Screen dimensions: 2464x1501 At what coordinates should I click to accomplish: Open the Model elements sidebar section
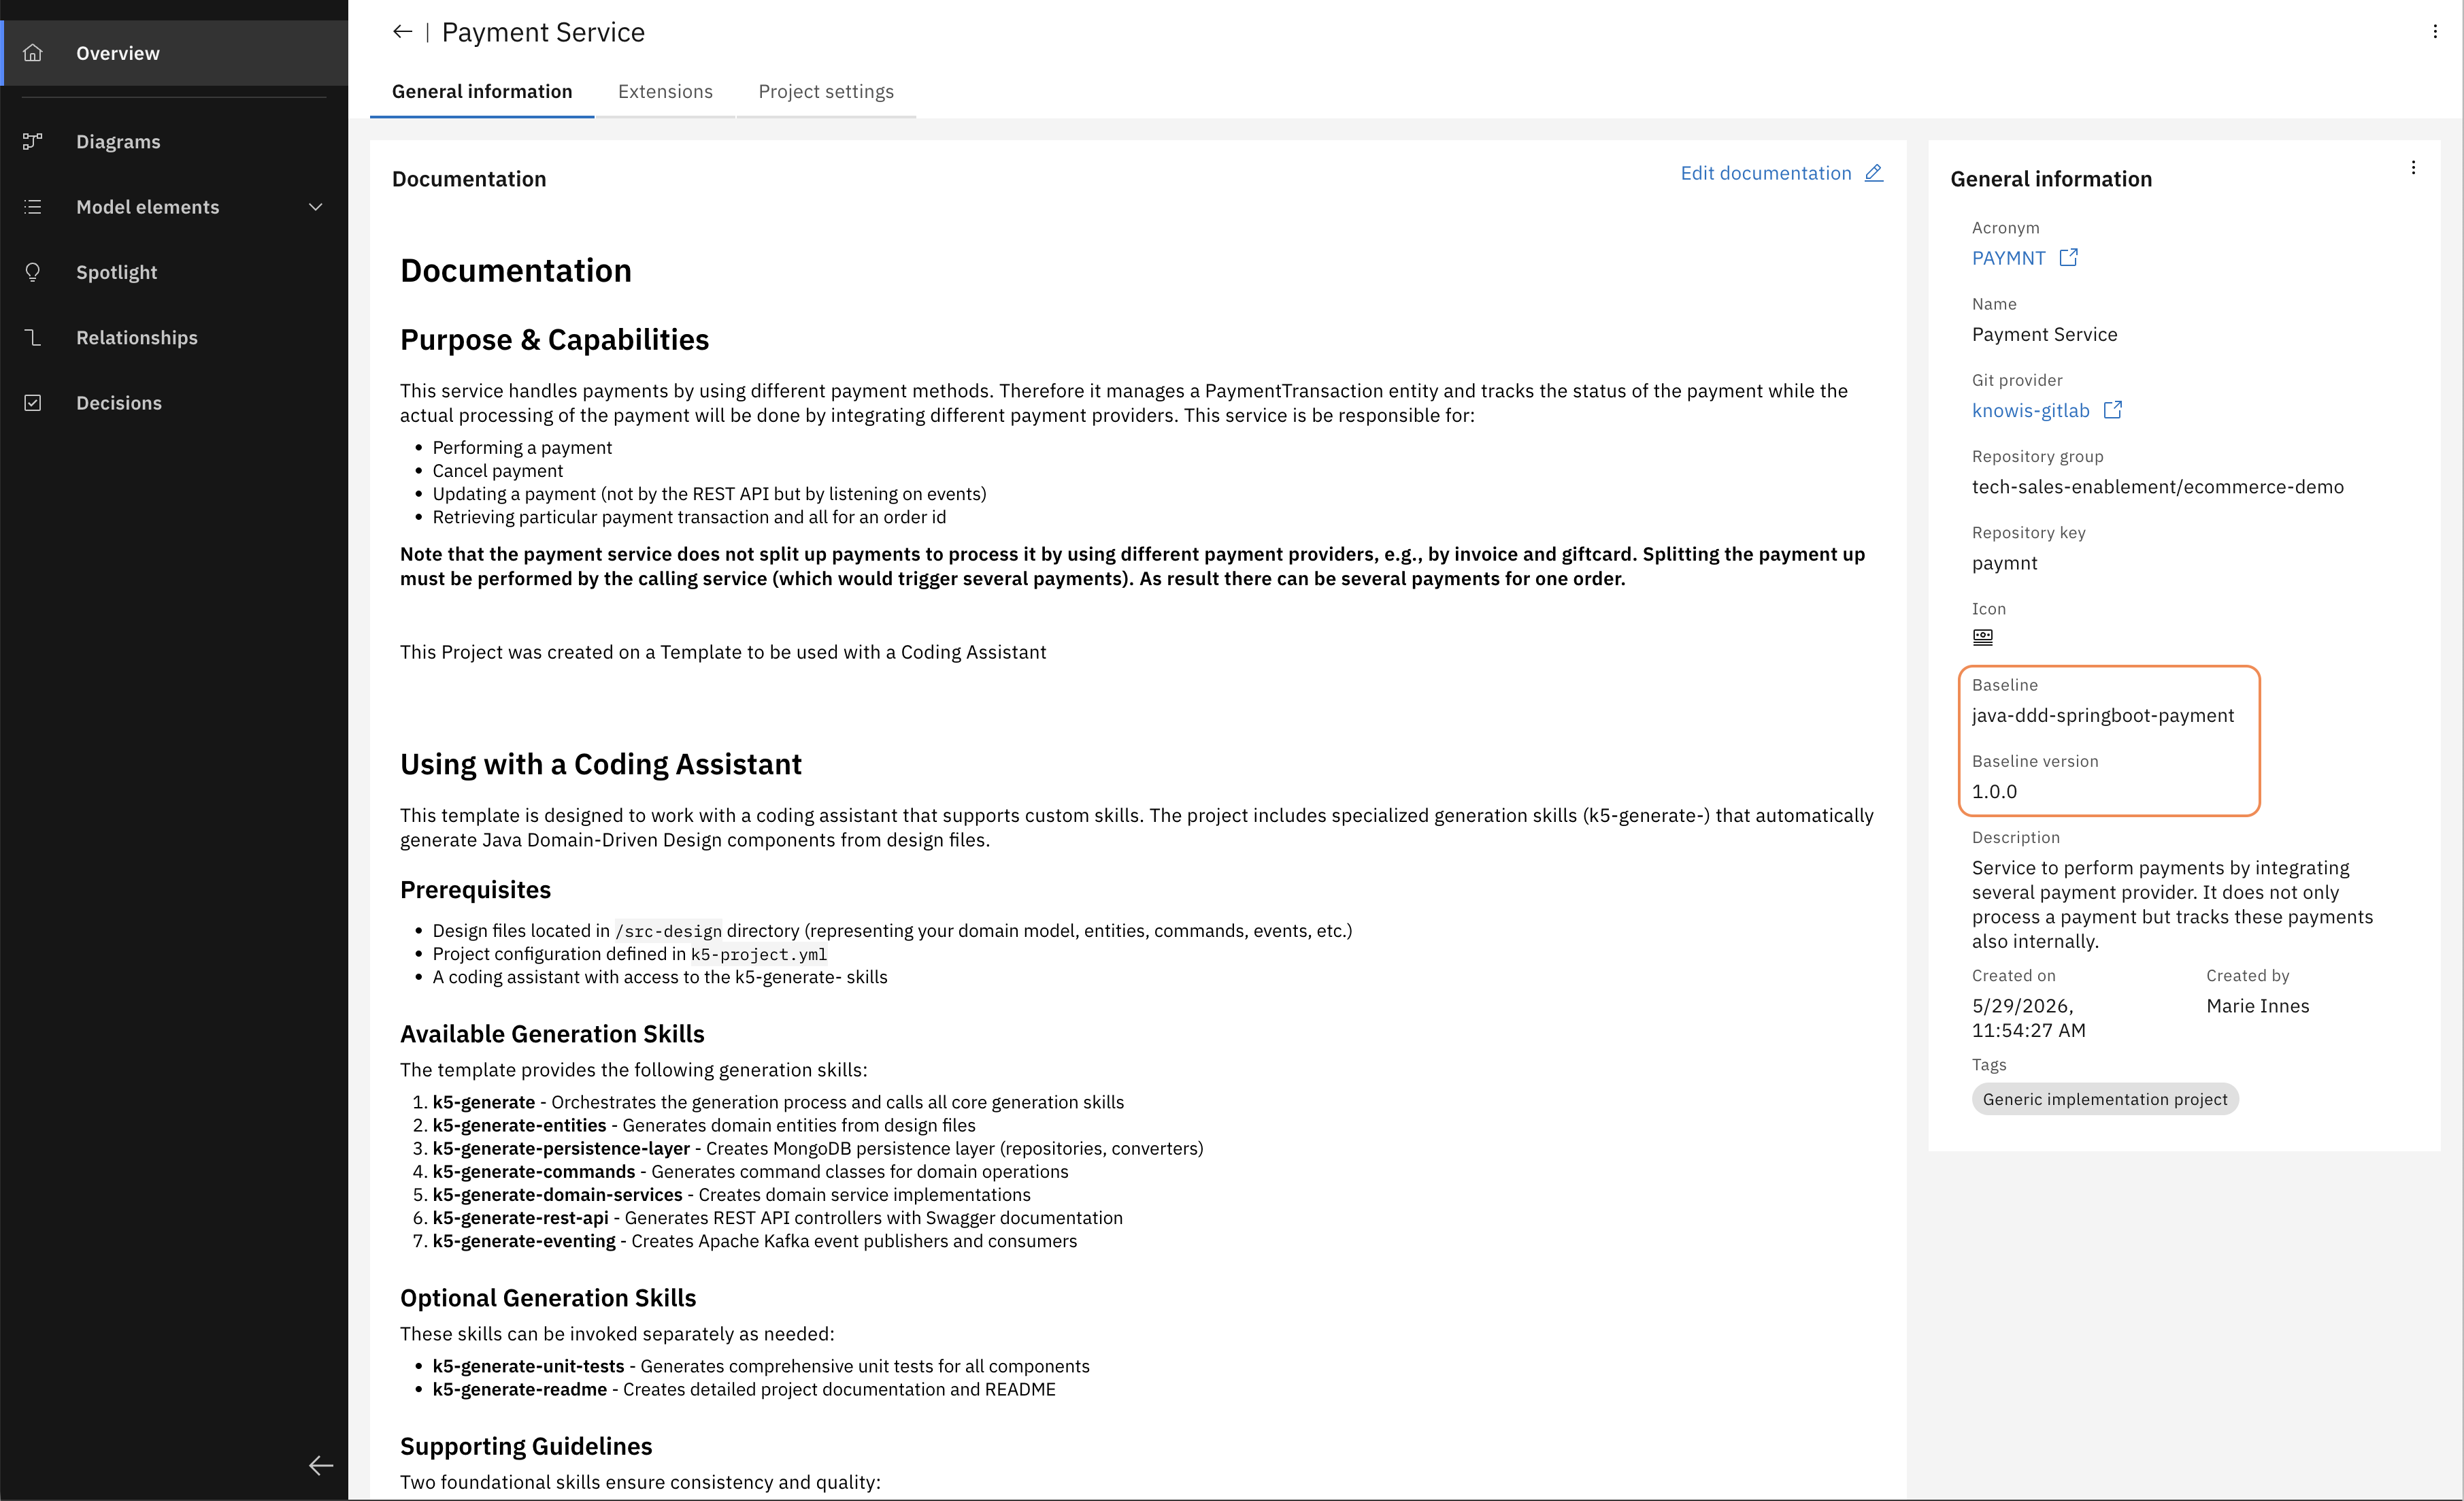point(174,207)
